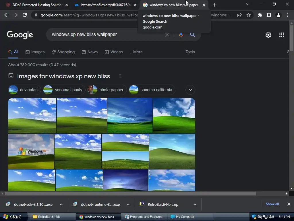Open options for dotnet-runtime download

pyautogui.click(x=128, y=204)
